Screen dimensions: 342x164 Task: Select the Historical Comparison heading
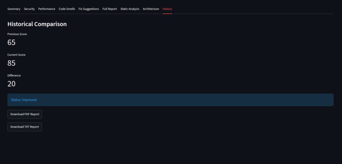[37, 24]
